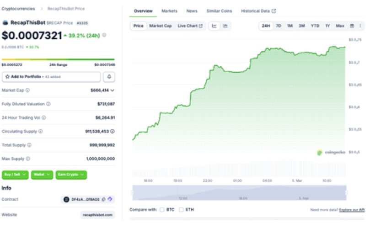Expand the Market Cap details chevron
This screenshot has width=381, height=228.
(x=113, y=90)
